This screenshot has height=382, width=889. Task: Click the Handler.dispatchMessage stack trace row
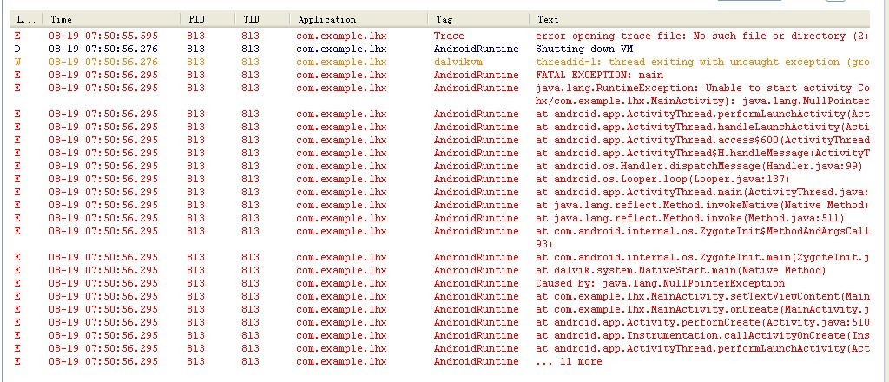(439, 166)
